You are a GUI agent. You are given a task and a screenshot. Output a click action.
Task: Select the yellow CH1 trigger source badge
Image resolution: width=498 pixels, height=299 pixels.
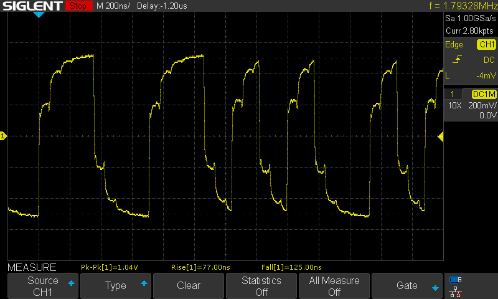(x=486, y=45)
